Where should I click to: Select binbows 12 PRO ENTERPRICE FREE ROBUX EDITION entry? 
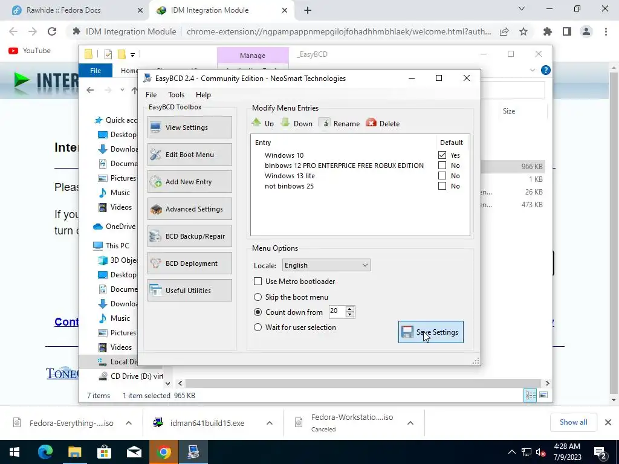[x=344, y=166]
